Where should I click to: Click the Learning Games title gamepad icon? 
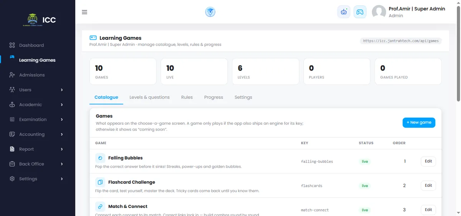tap(93, 38)
